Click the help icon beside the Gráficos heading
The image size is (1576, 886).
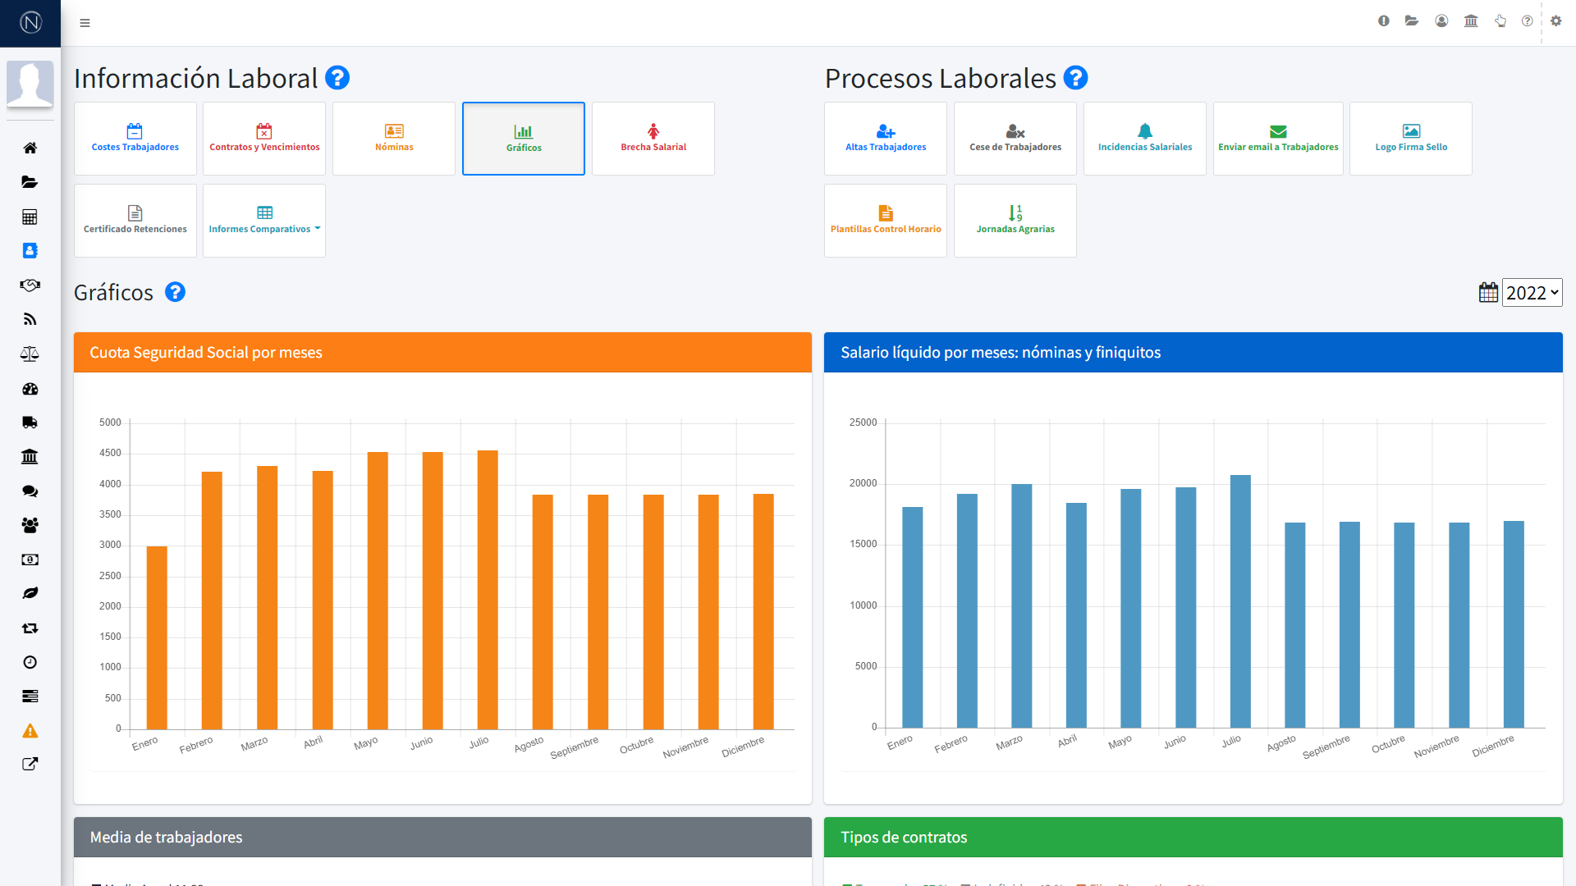pos(175,292)
